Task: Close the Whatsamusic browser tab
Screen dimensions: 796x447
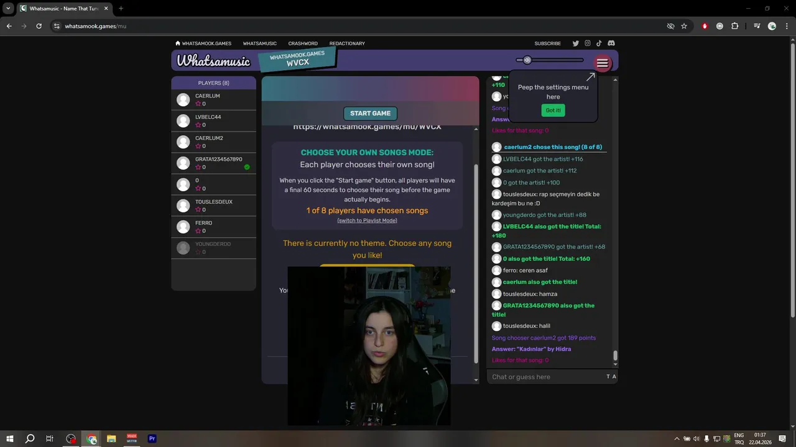Action: [104, 9]
